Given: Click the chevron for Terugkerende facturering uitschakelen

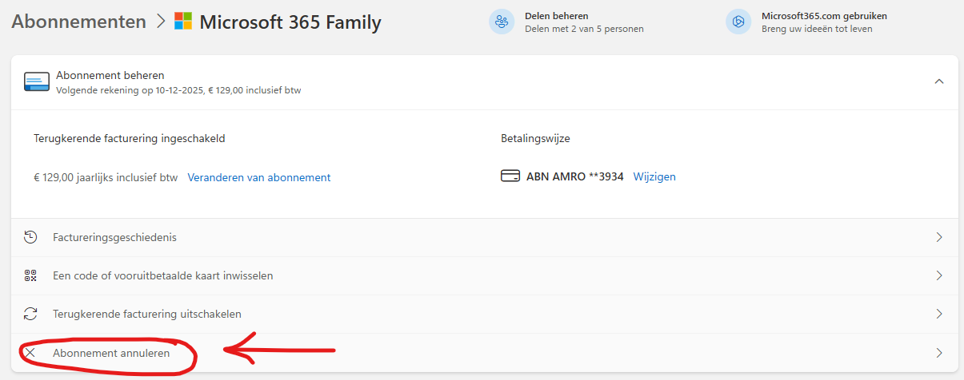Looking at the screenshot, I should point(939,314).
